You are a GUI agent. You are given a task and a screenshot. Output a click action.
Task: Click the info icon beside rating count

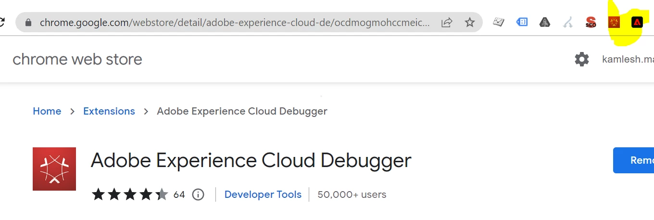tap(198, 194)
